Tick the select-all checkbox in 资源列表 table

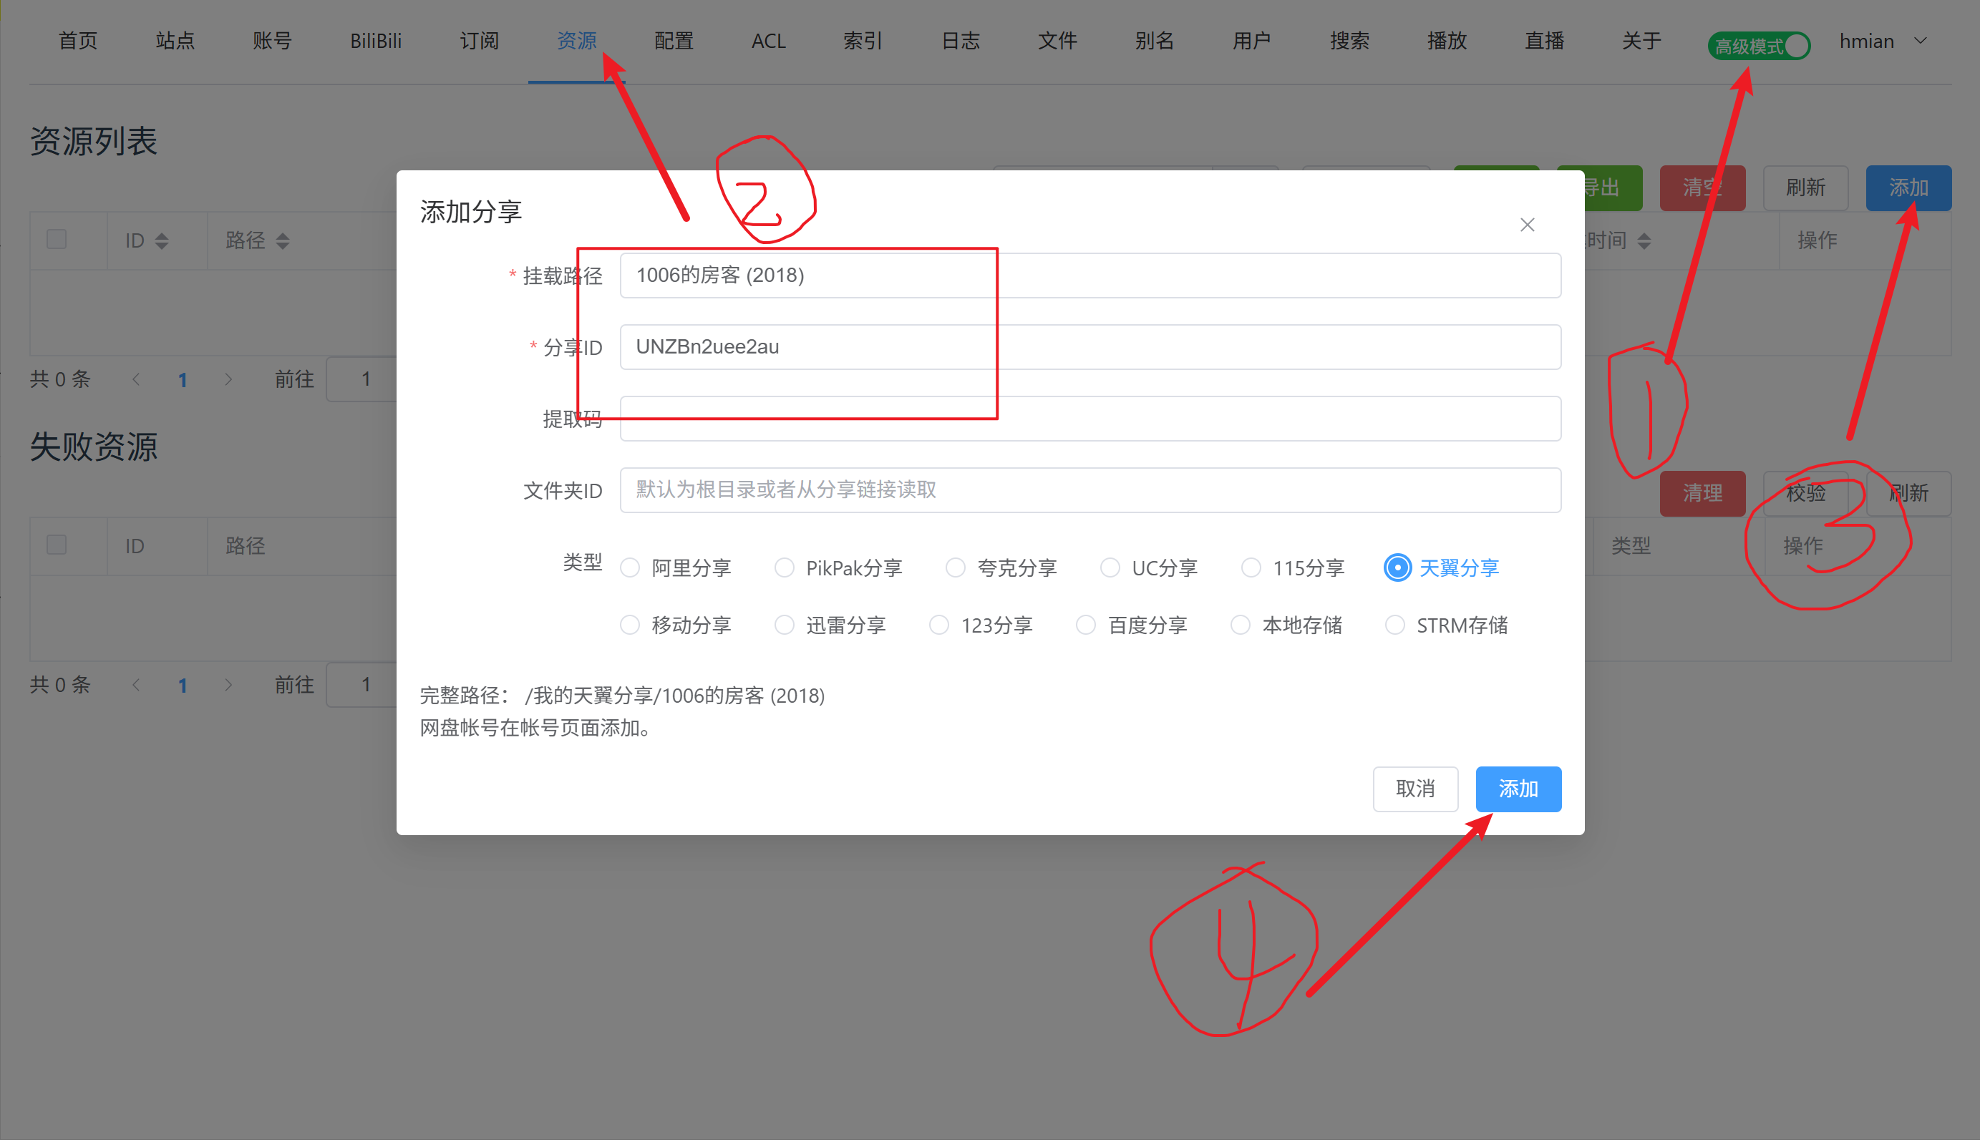pos(57,239)
